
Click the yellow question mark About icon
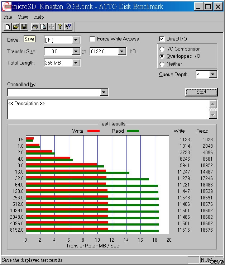(59, 27)
